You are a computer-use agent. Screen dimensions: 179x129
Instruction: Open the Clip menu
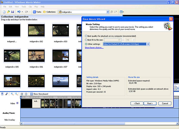coord(30,6)
